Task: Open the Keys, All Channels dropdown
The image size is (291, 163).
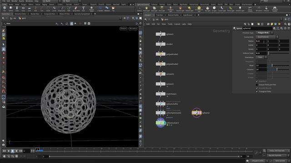Action: 278,151
